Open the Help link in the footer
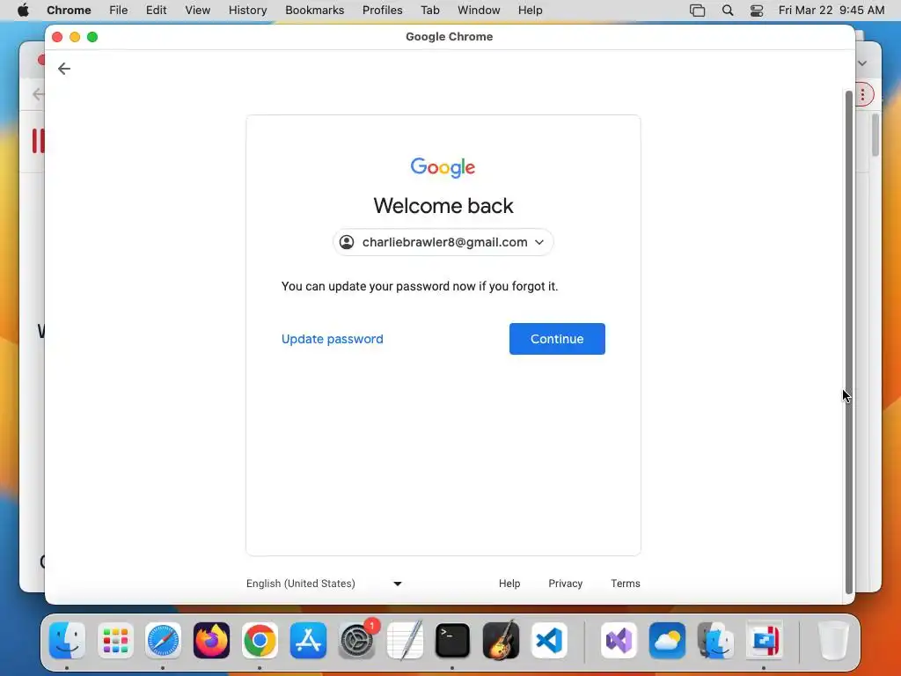This screenshot has height=676, width=901. point(509,584)
